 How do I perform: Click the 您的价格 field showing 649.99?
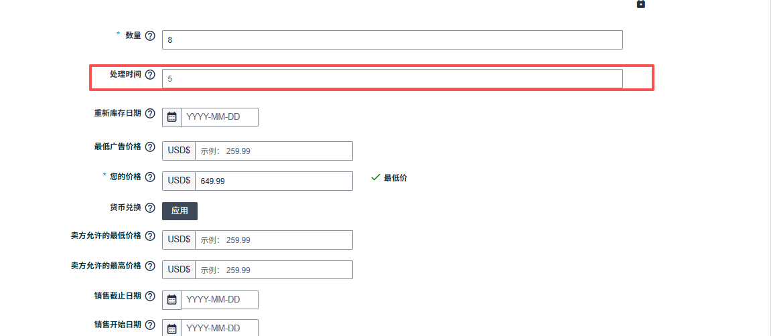[273, 181]
